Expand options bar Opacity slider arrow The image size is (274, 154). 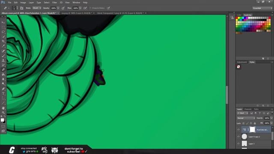[x=58, y=8]
